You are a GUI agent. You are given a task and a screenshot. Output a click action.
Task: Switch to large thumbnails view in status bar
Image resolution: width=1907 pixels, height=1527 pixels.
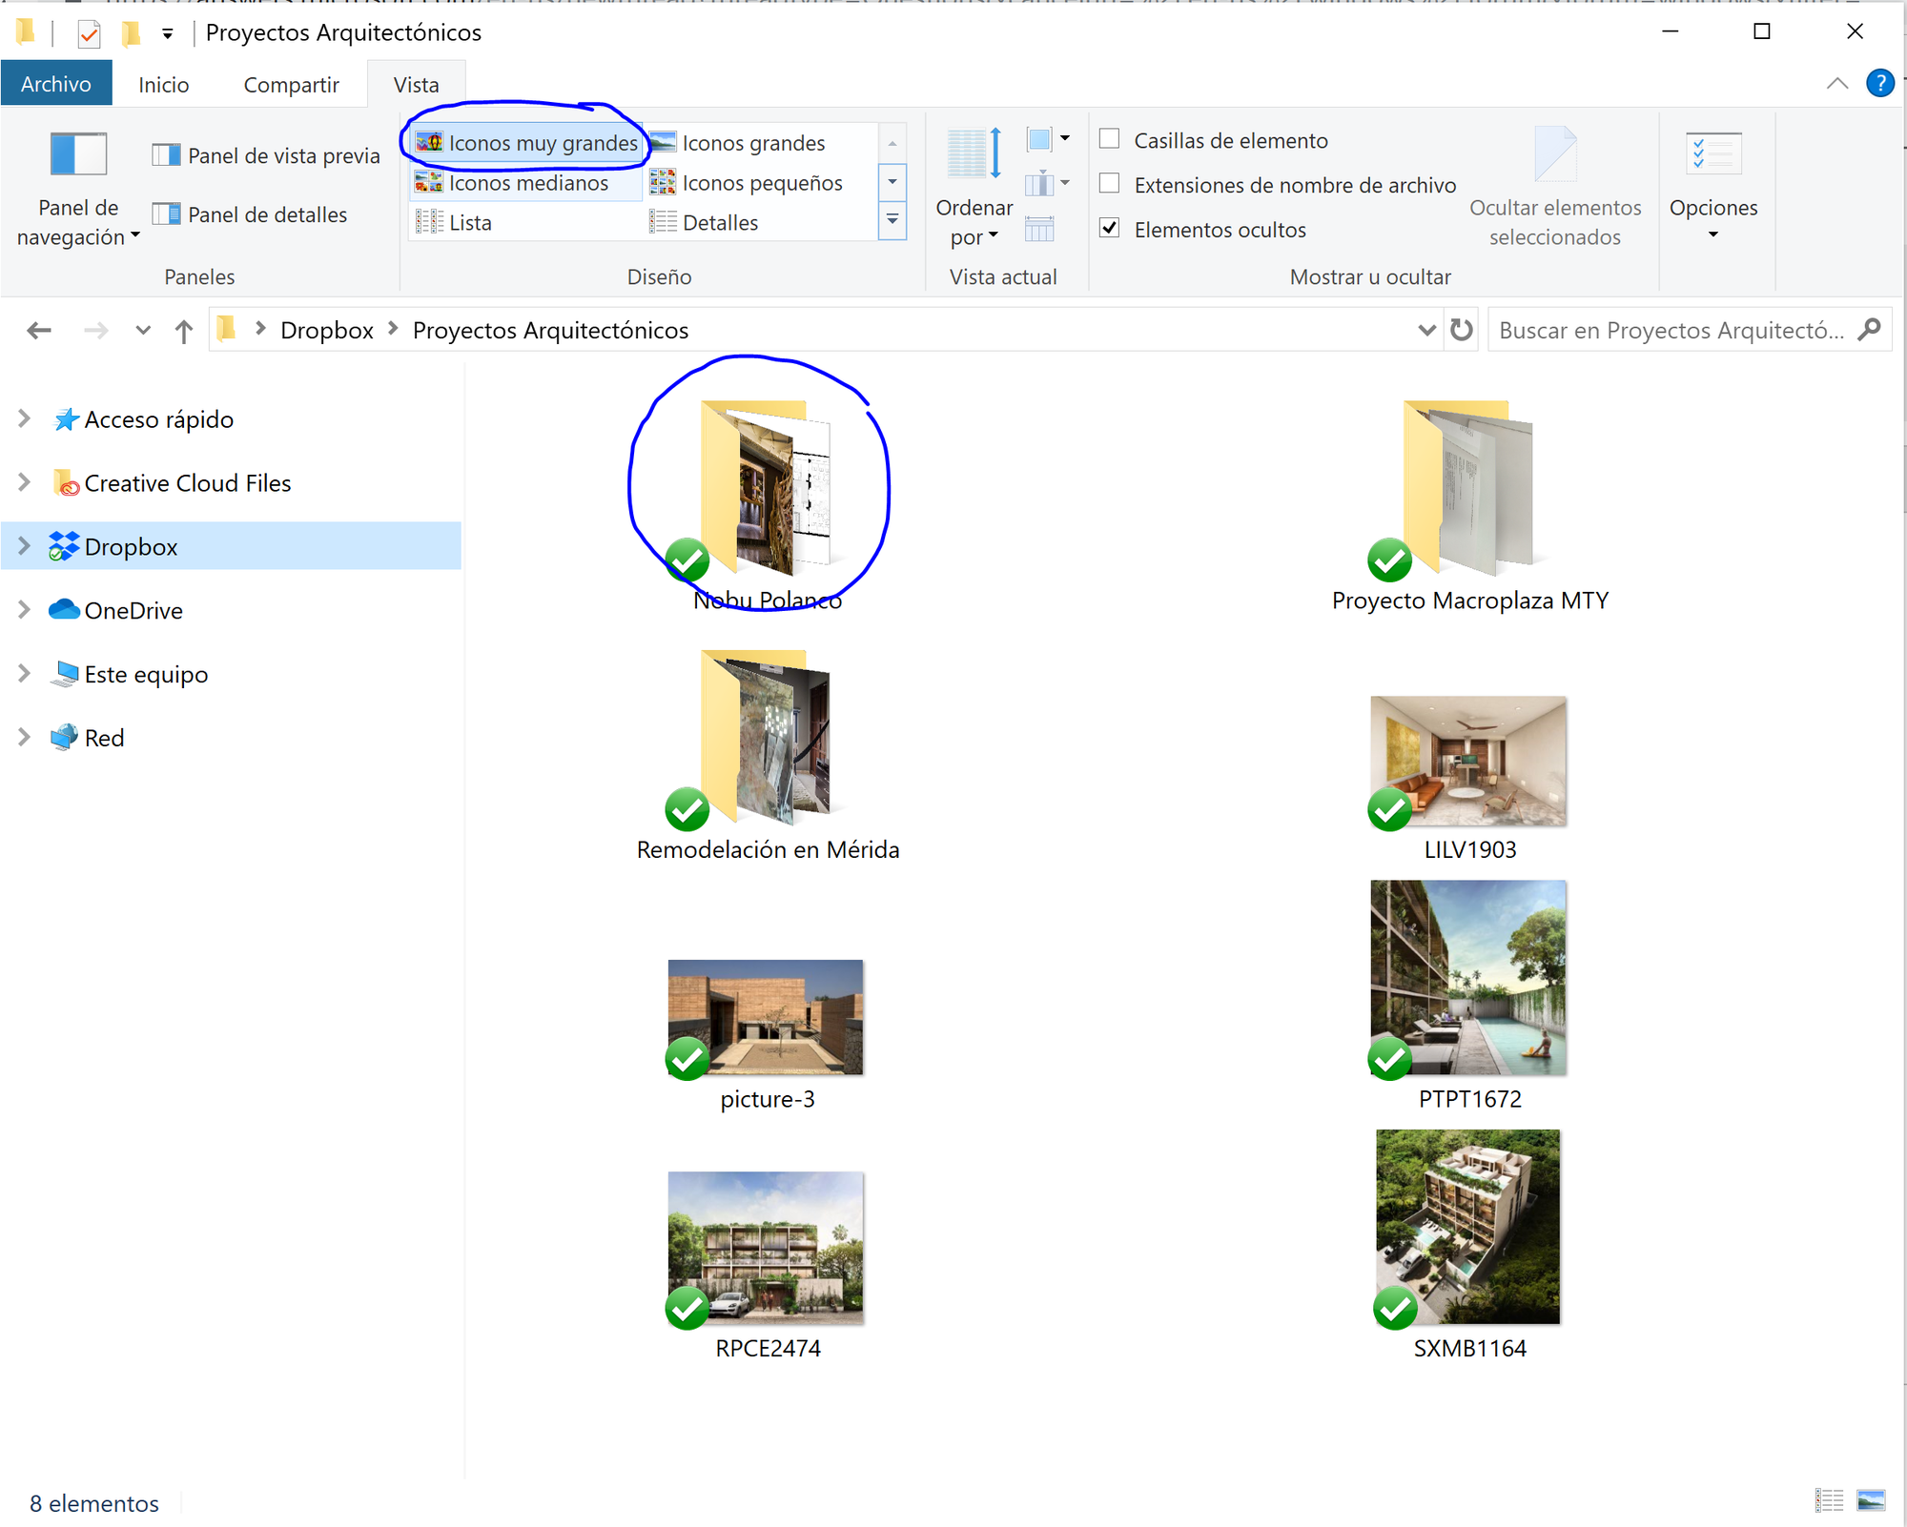(1871, 1501)
